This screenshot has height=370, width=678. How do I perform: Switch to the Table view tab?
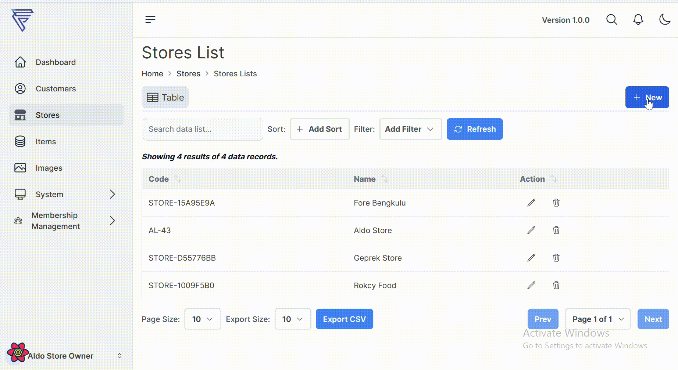pyautogui.click(x=165, y=98)
